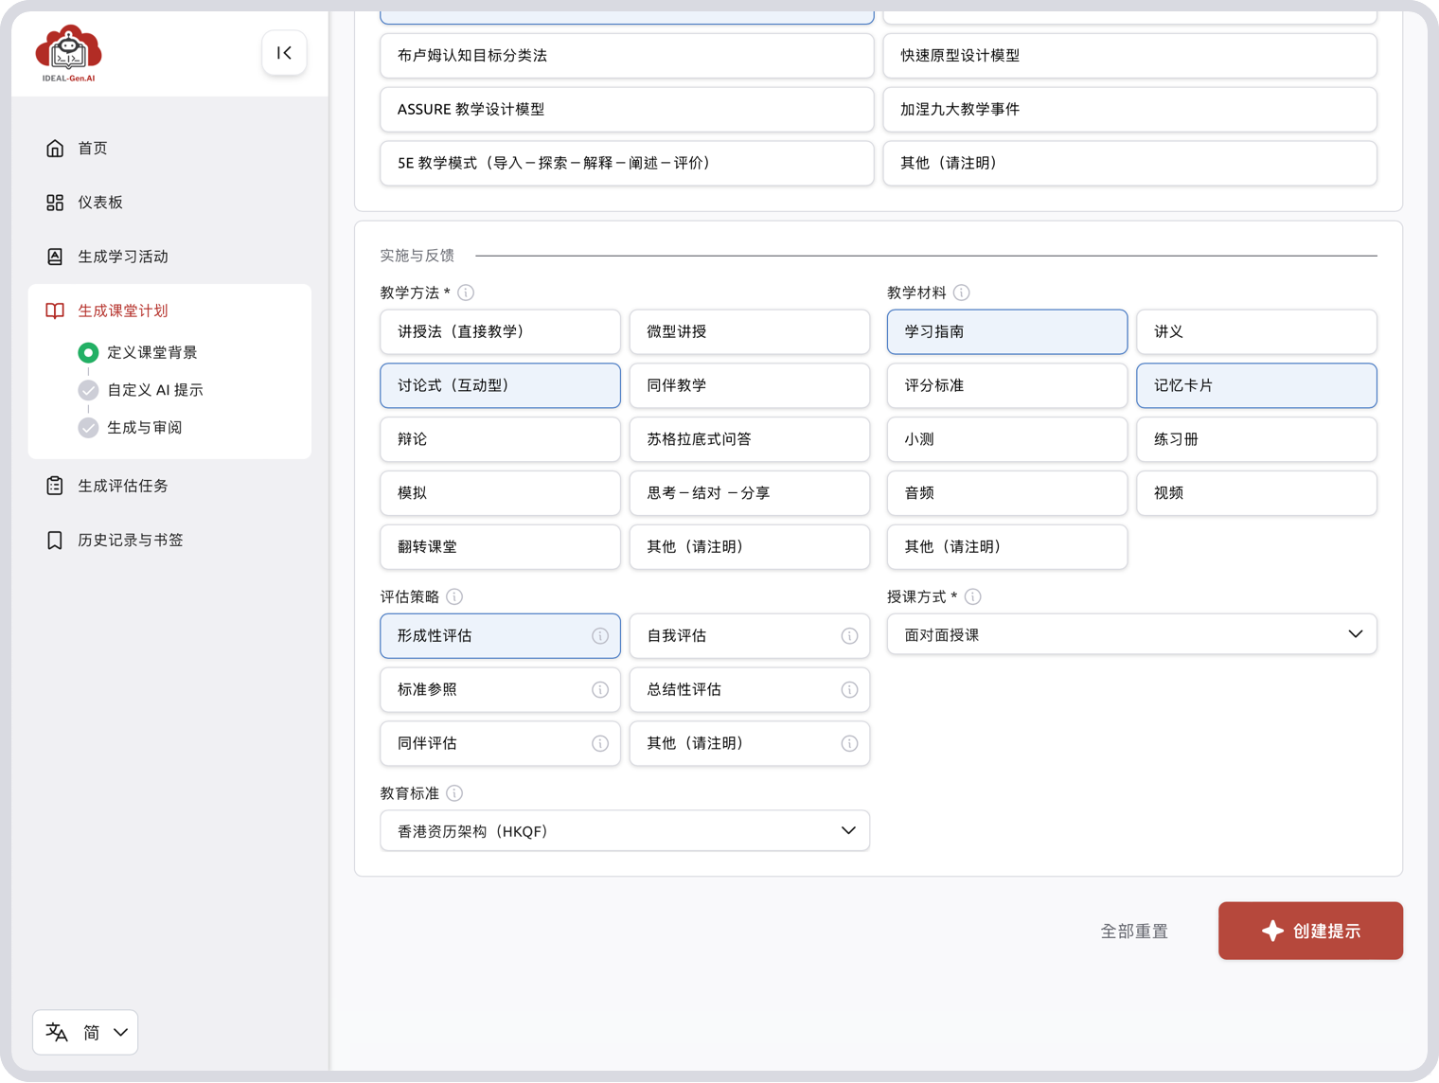Select 讲授法（直接教学）teaching method

point(500,331)
